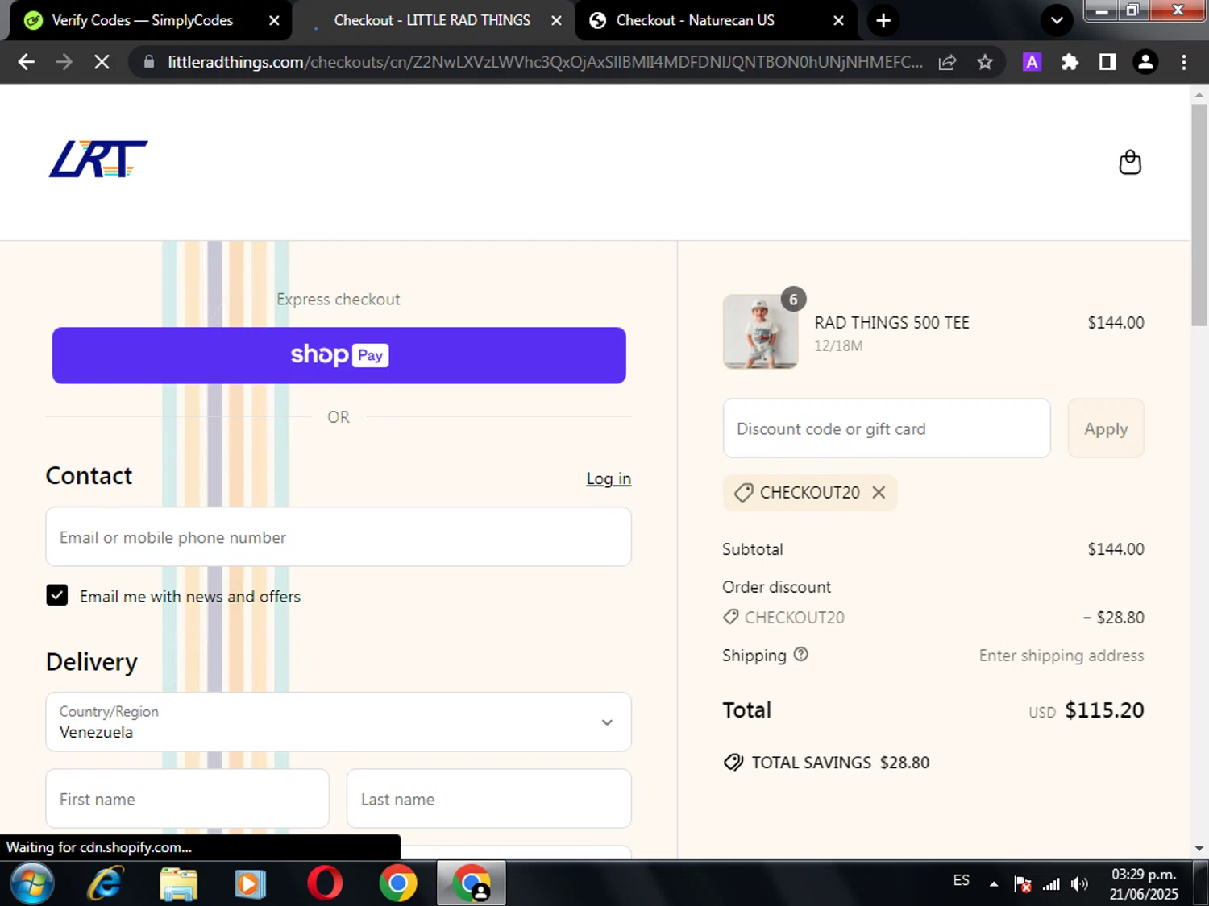Switch to Checkout LITTLE RAD THINGS tab
This screenshot has width=1209, height=906.
pos(432,21)
